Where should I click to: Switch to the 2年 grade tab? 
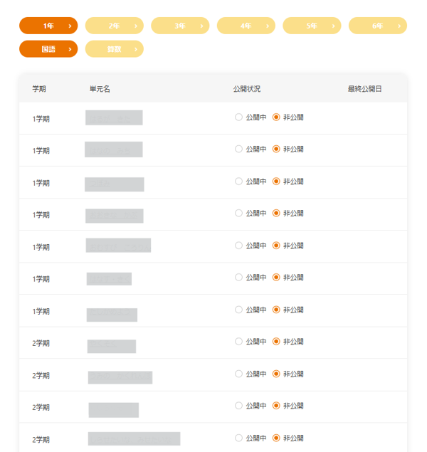click(x=114, y=26)
